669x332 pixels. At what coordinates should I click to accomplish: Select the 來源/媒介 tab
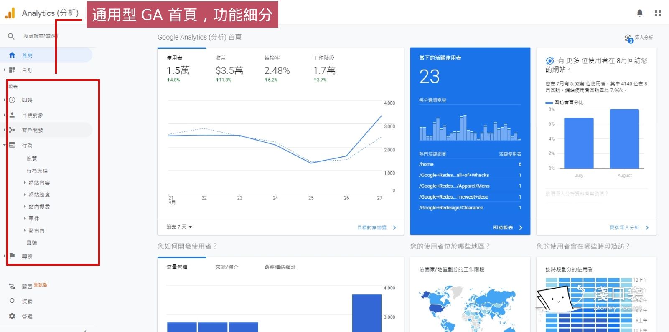tap(227, 267)
